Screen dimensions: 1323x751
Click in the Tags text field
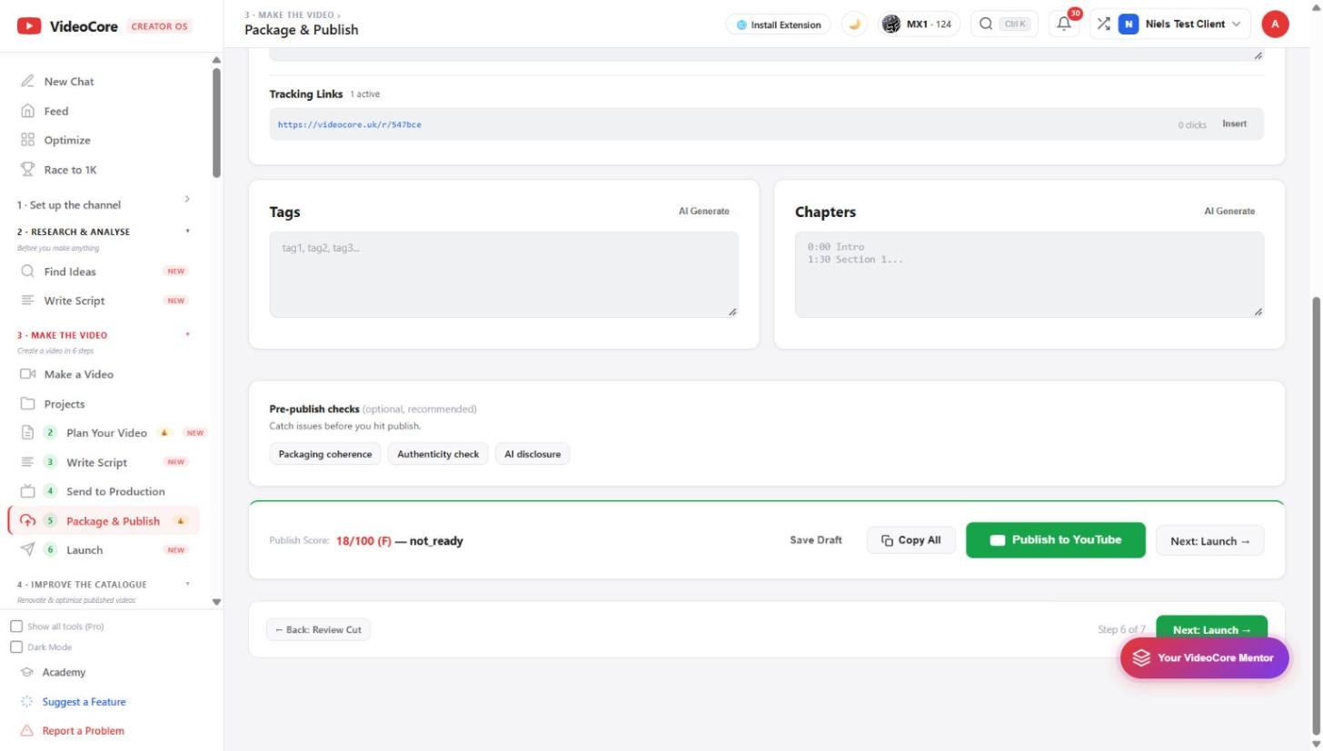pos(503,274)
